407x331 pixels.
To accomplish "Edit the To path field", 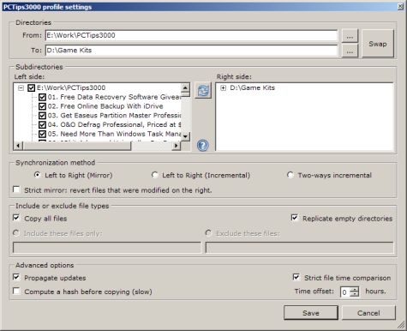I will pyautogui.click(x=191, y=51).
